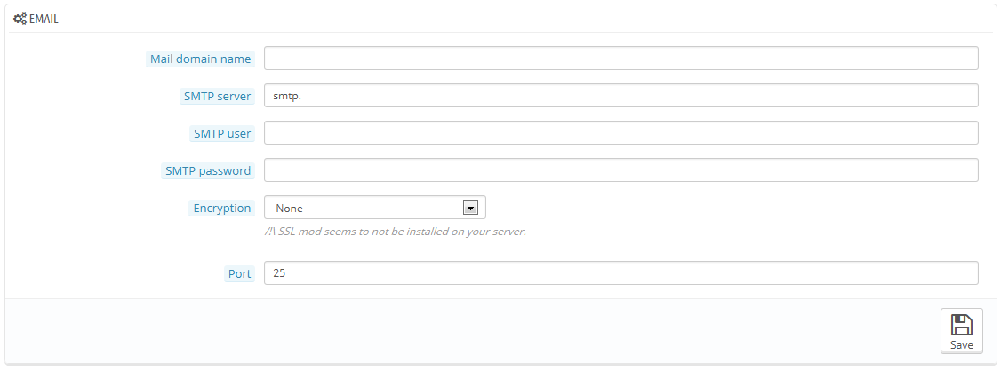Screen dimensions: 1001x370
Task: Click the 'Save' text on the button
Action: point(961,345)
